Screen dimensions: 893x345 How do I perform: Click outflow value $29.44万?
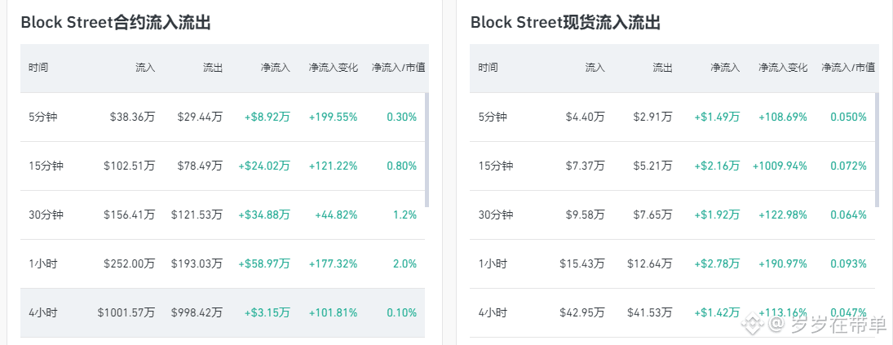[200, 117]
